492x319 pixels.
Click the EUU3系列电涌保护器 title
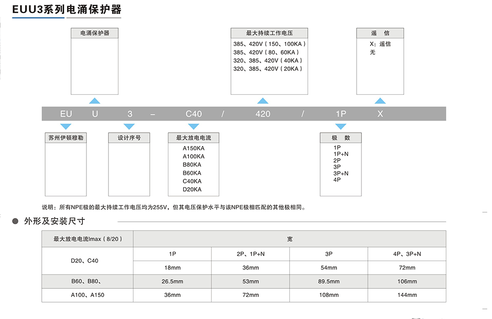coord(66,9)
